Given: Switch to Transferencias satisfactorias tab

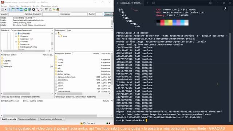Looking at the screenshot, I should [51, 119].
